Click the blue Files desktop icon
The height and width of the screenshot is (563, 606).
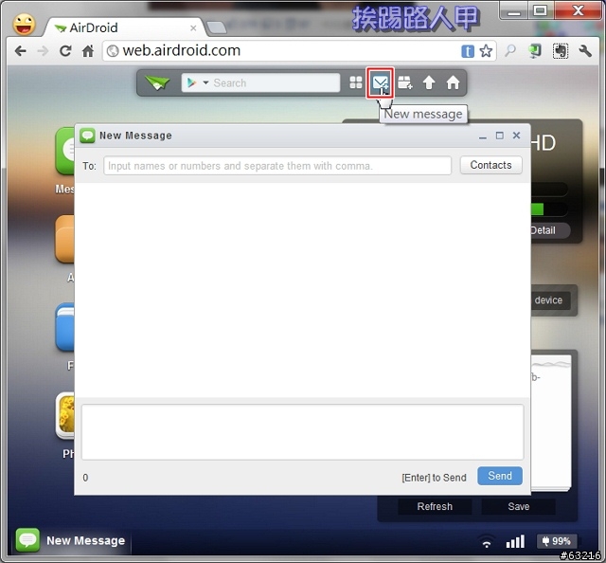(65, 327)
